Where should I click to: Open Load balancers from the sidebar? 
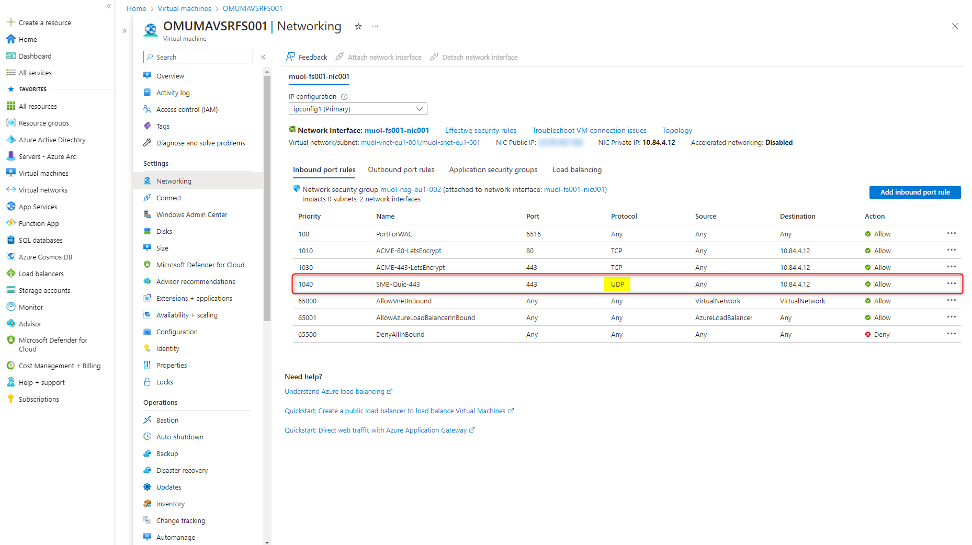click(40, 274)
